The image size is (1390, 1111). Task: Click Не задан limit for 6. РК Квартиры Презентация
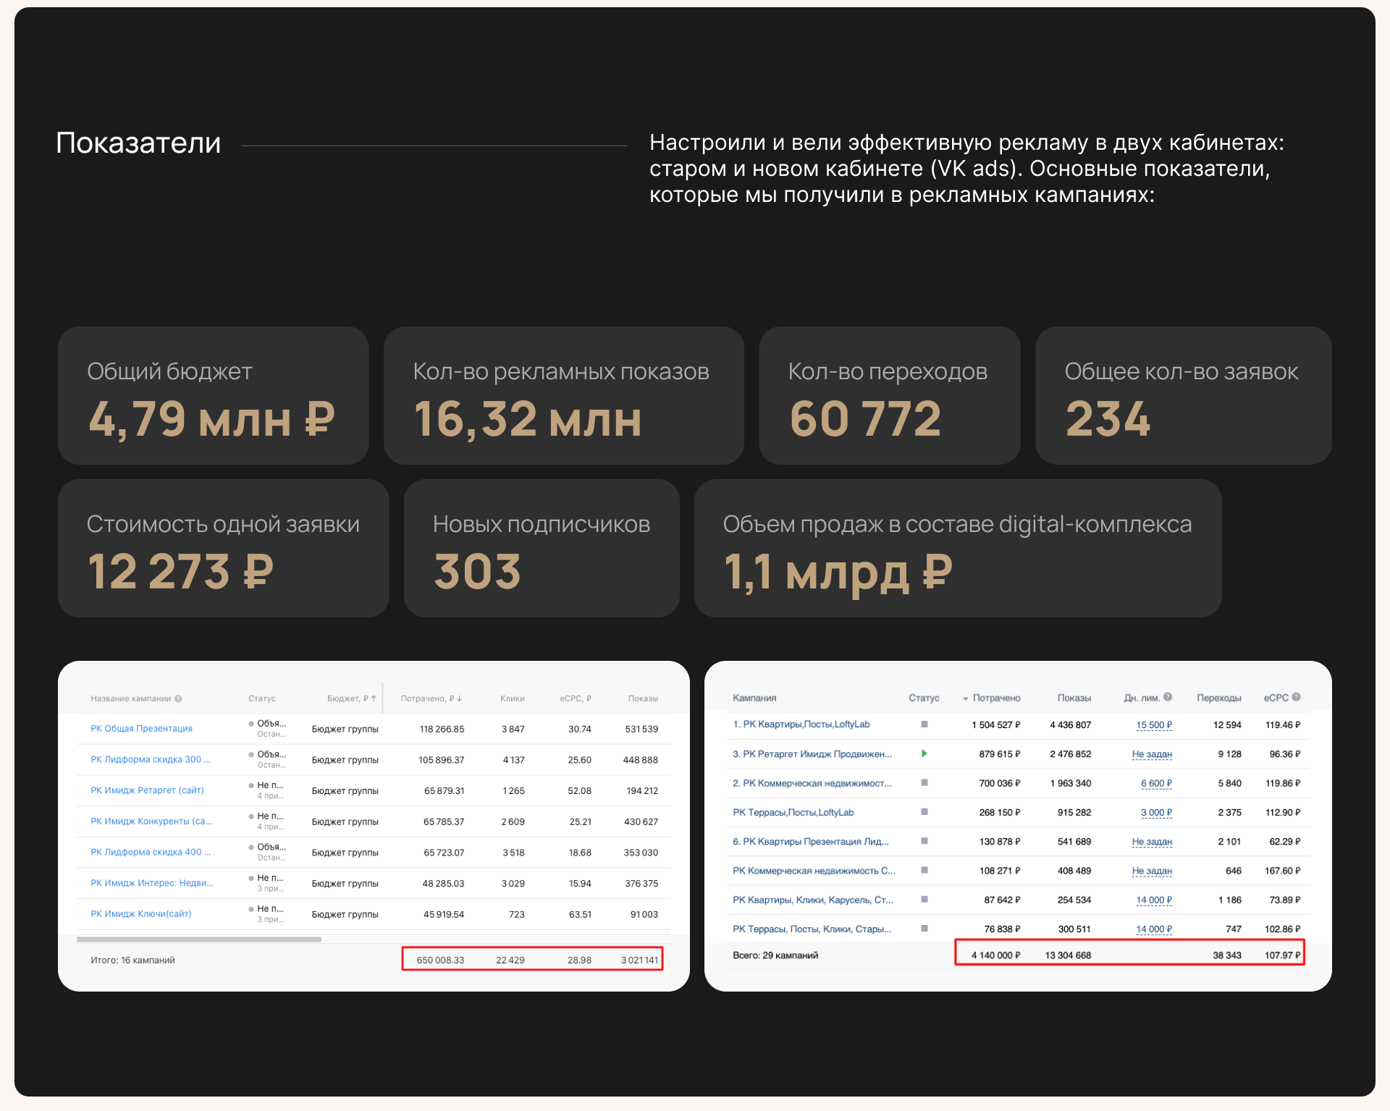point(1151,841)
